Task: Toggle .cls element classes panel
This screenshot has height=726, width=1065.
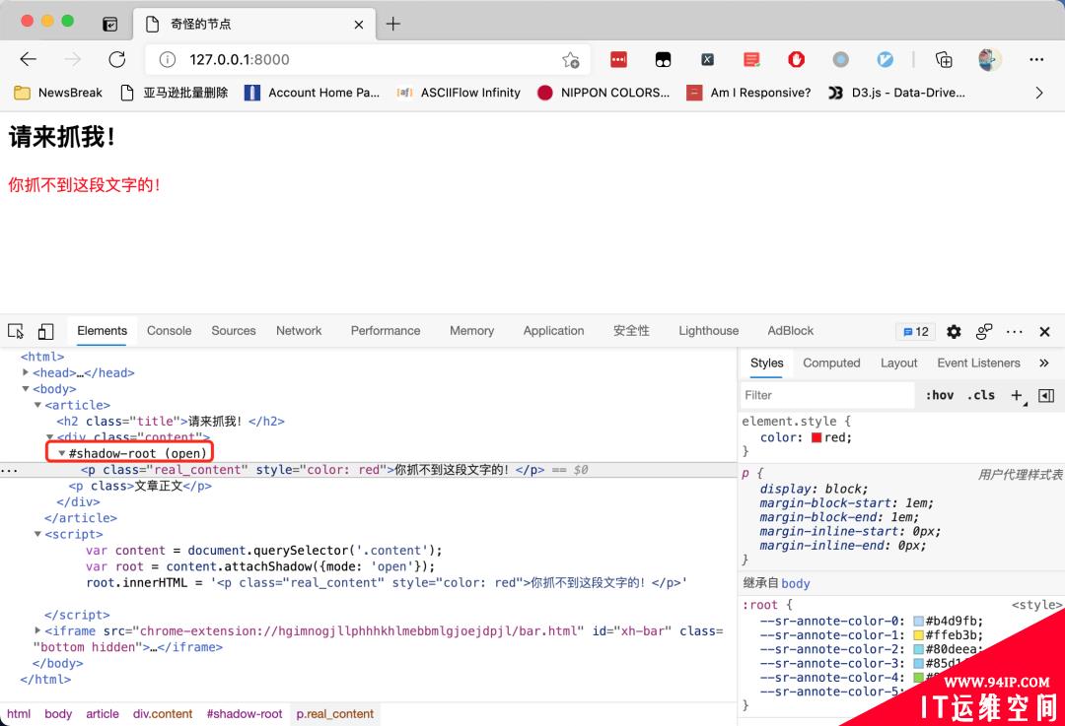Action: (981, 396)
